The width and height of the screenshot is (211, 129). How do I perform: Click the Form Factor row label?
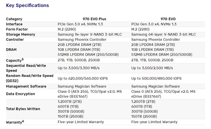17,29
